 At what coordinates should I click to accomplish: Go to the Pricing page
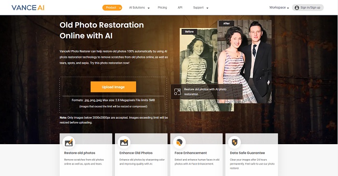tap(162, 8)
